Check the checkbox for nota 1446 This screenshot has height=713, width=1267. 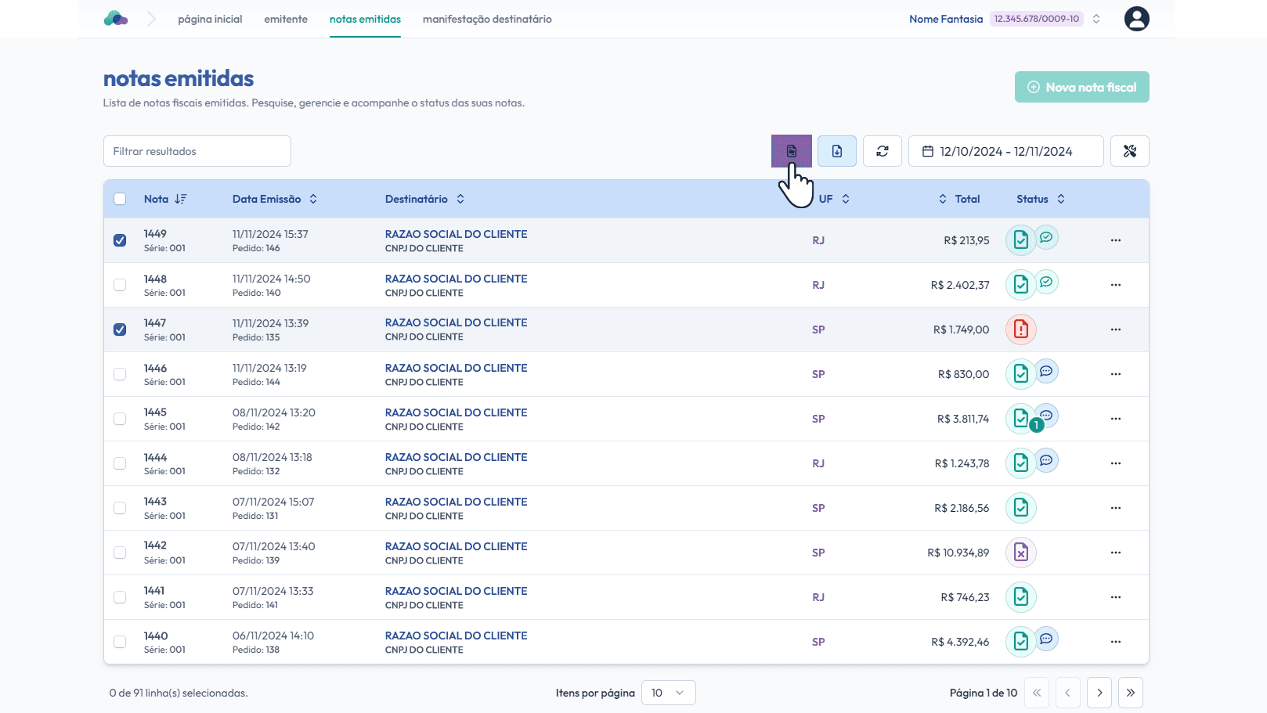(120, 374)
